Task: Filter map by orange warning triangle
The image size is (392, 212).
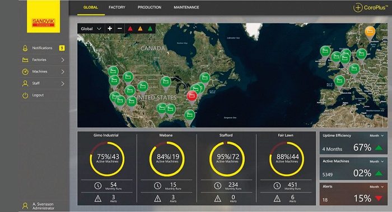Action: 140,28
